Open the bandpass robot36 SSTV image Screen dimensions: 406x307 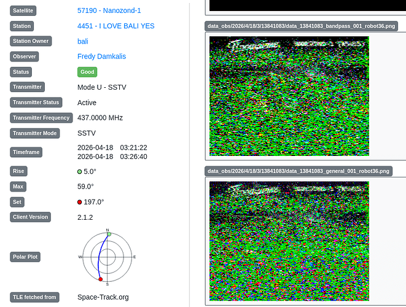click(289, 96)
